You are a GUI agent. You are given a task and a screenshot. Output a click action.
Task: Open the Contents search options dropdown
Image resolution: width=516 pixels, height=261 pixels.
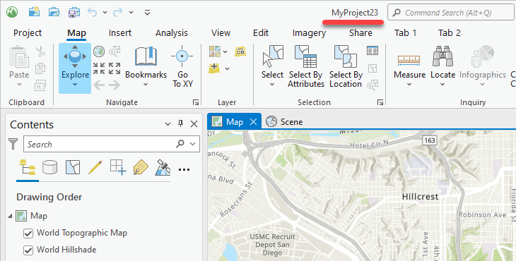tap(193, 144)
